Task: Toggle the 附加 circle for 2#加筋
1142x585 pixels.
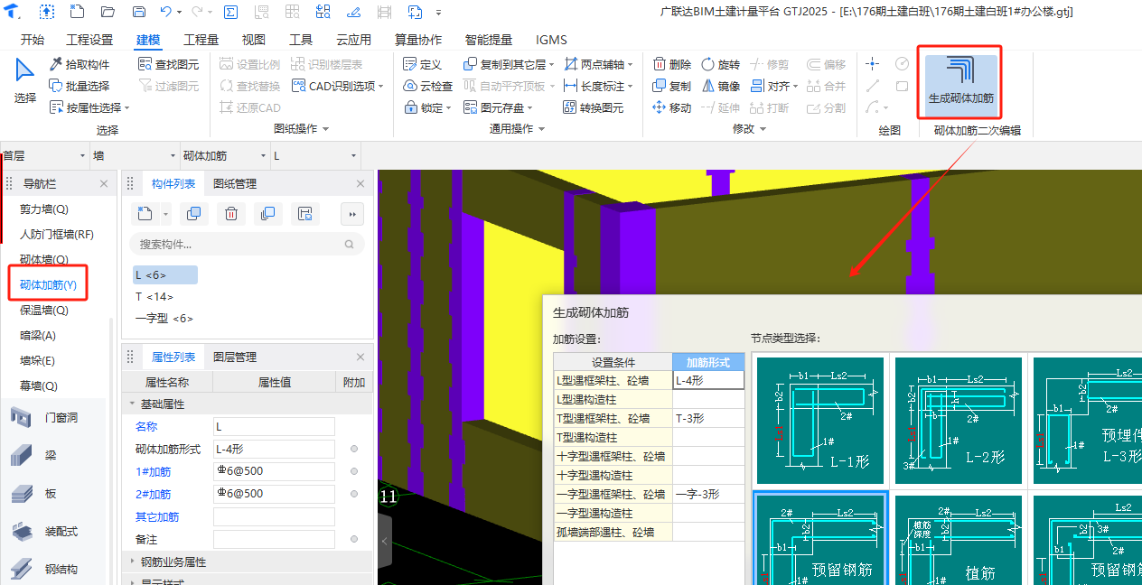Action: (x=354, y=494)
